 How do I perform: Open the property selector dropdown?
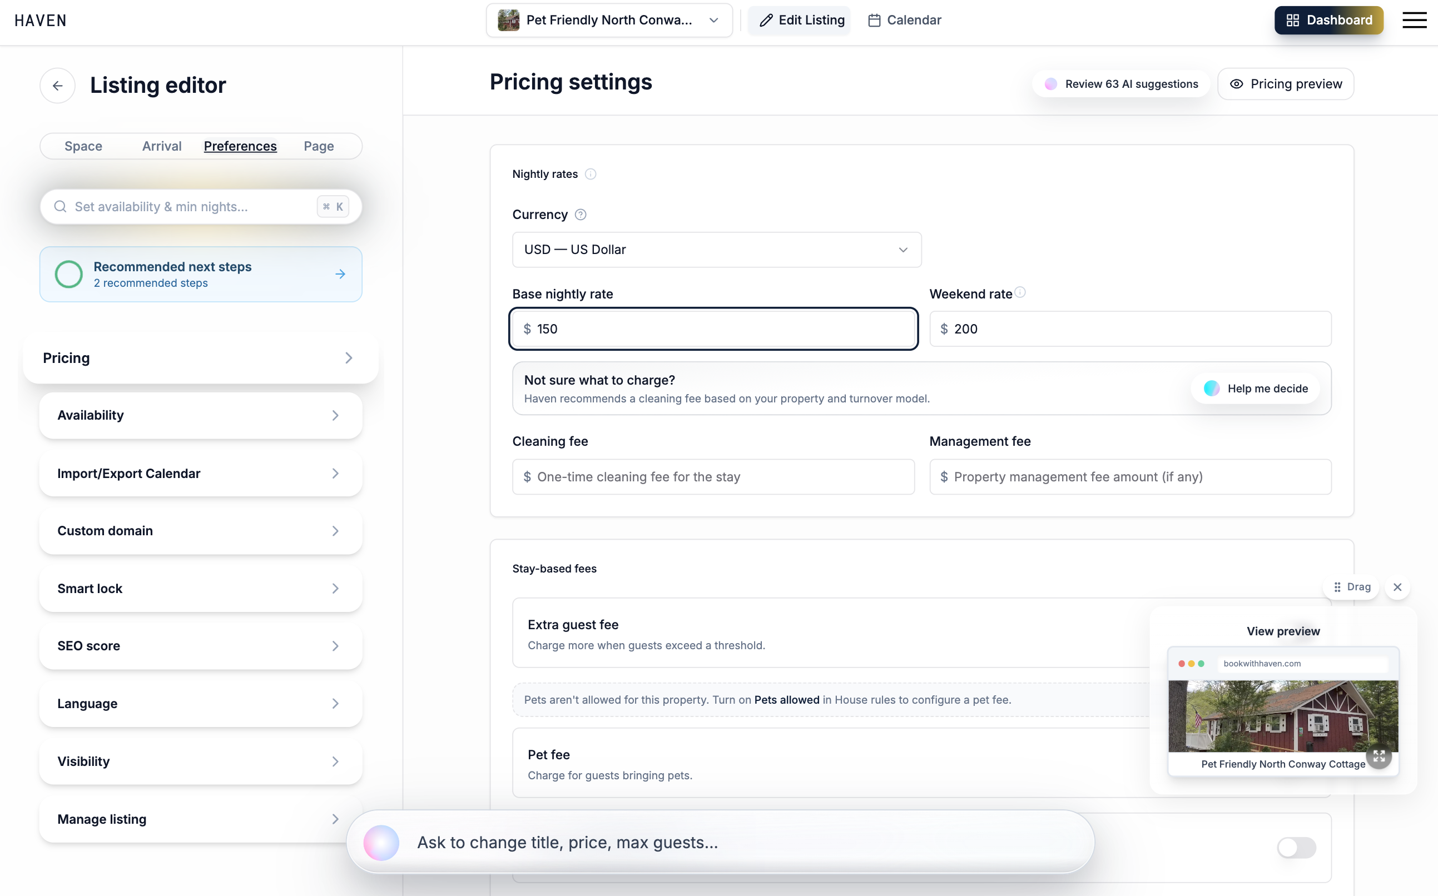pyautogui.click(x=609, y=20)
